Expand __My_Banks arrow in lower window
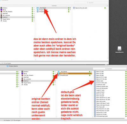Viewport: 127px width, 124px height. click(x=91, y=72)
